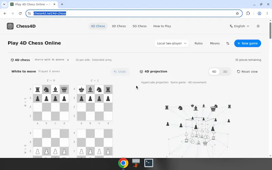Open the Local two-player mode dropdown

click(x=172, y=44)
